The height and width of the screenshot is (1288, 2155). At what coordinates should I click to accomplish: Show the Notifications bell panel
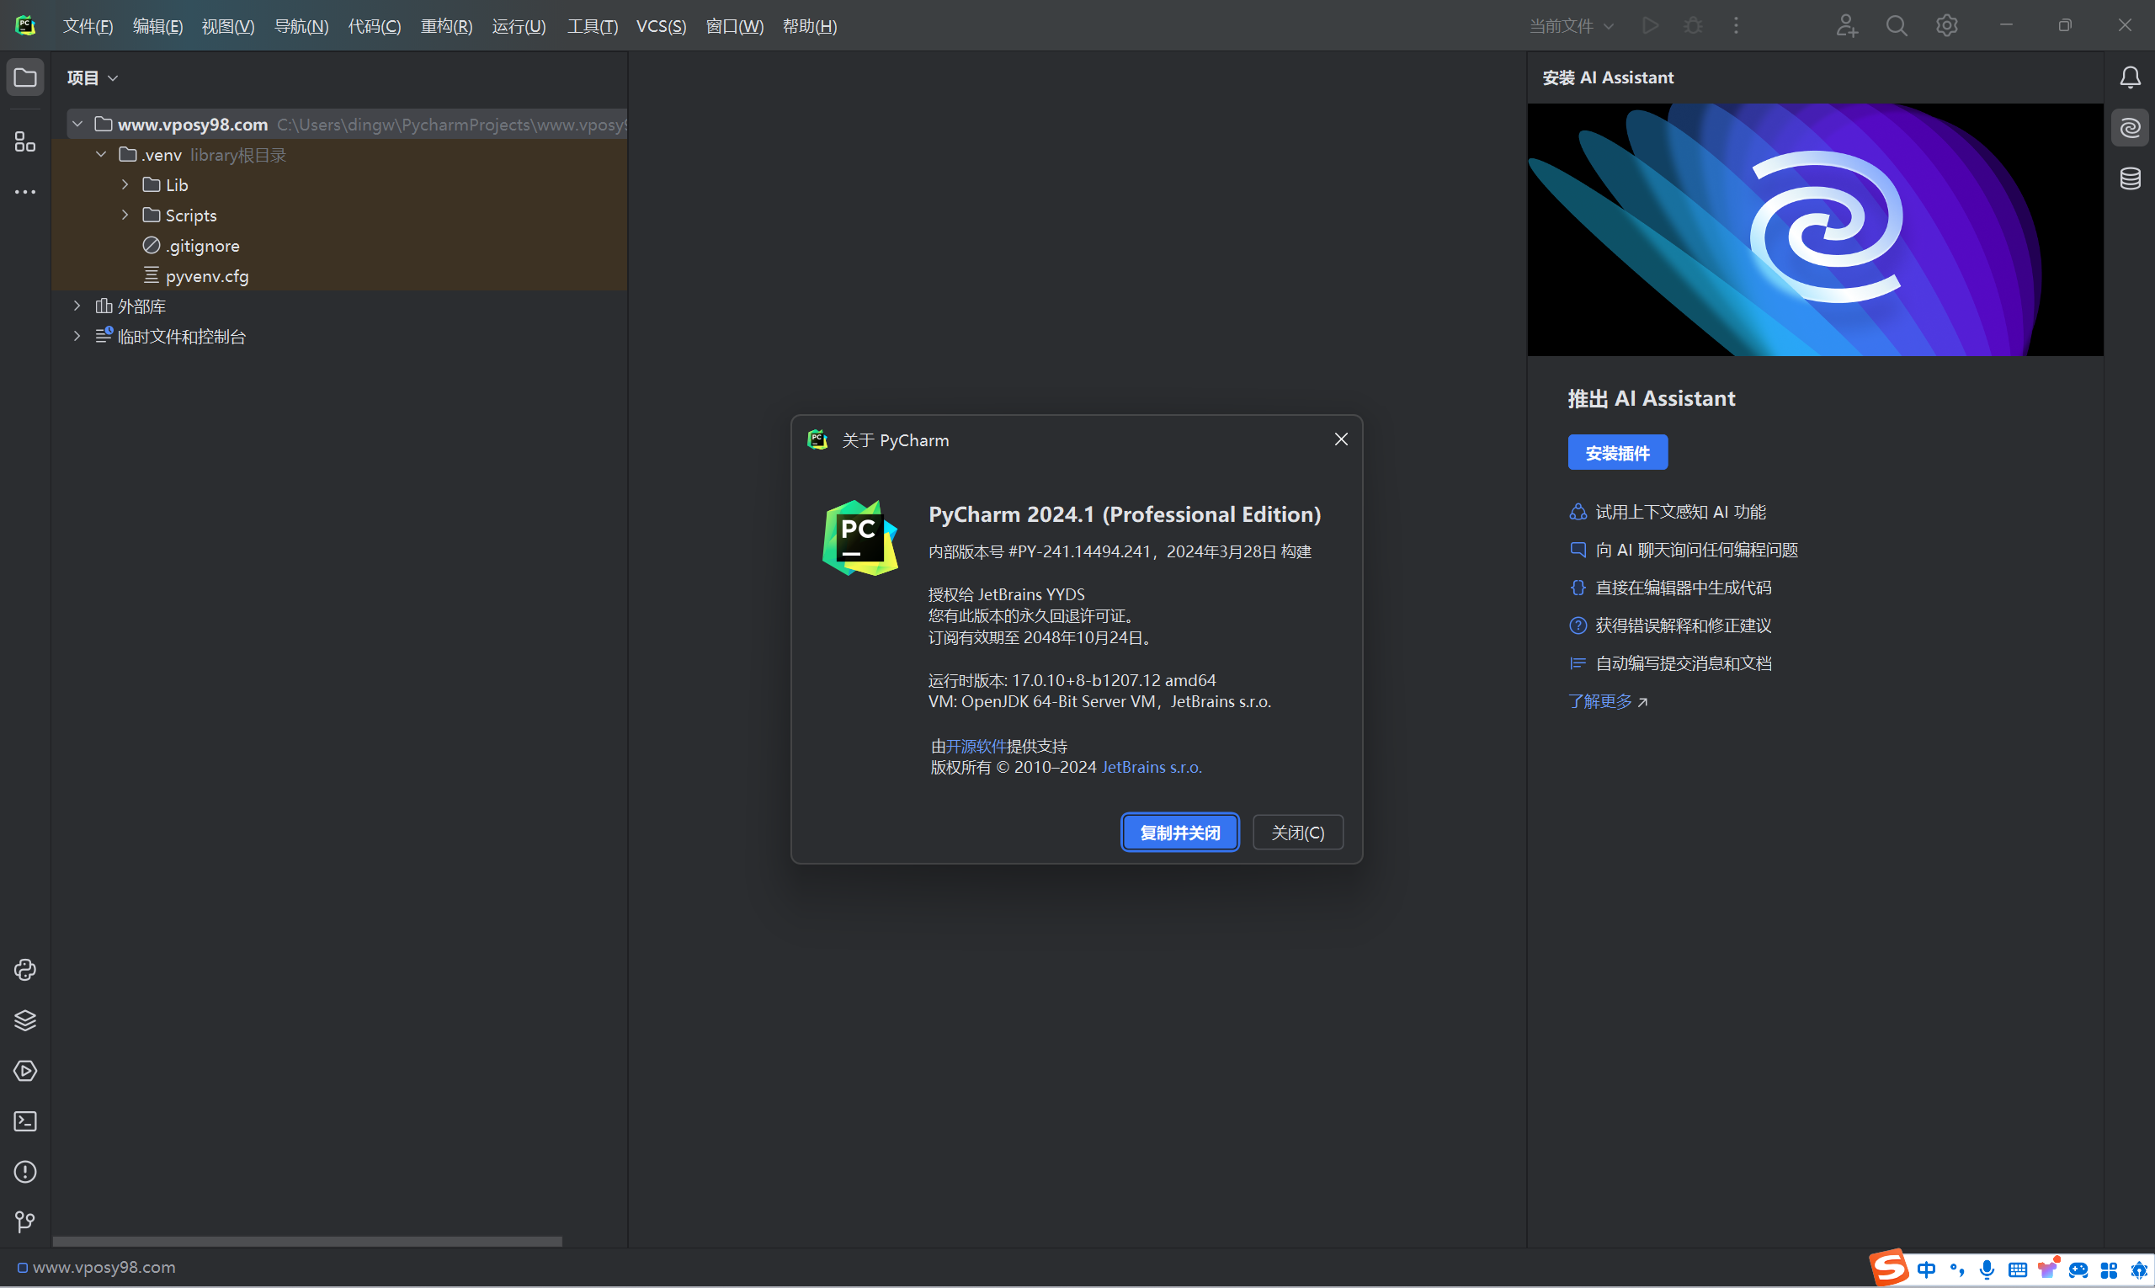click(x=2130, y=77)
